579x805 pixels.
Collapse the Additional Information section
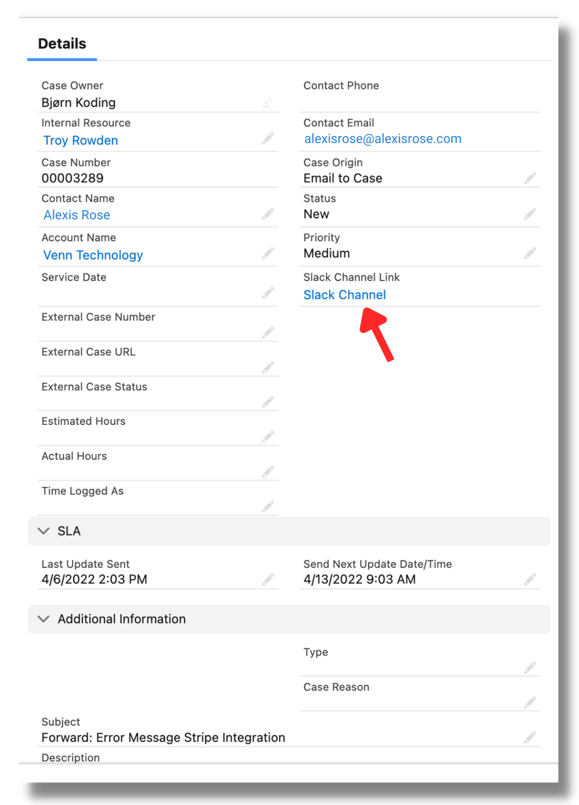[x=43, y=618]
